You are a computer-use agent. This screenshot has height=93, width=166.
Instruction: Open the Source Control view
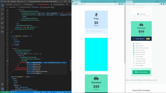pyautogui.click(x=2, y=14)
